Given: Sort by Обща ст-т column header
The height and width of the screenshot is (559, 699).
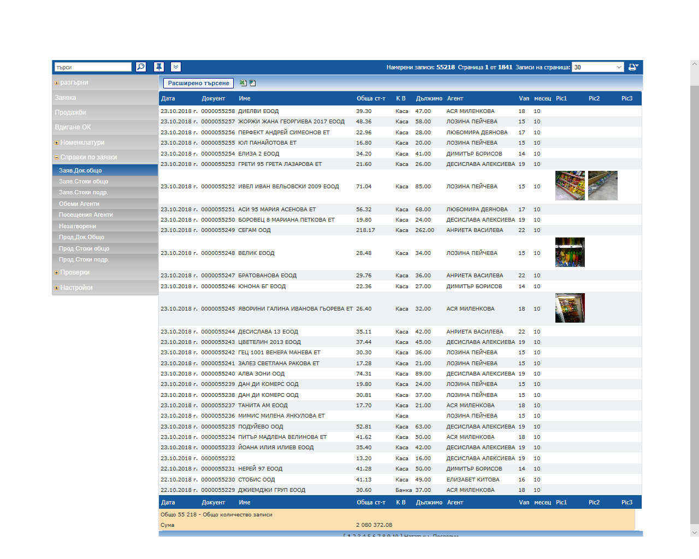Looking at the screenshot, I should click(x=371, y=98).
